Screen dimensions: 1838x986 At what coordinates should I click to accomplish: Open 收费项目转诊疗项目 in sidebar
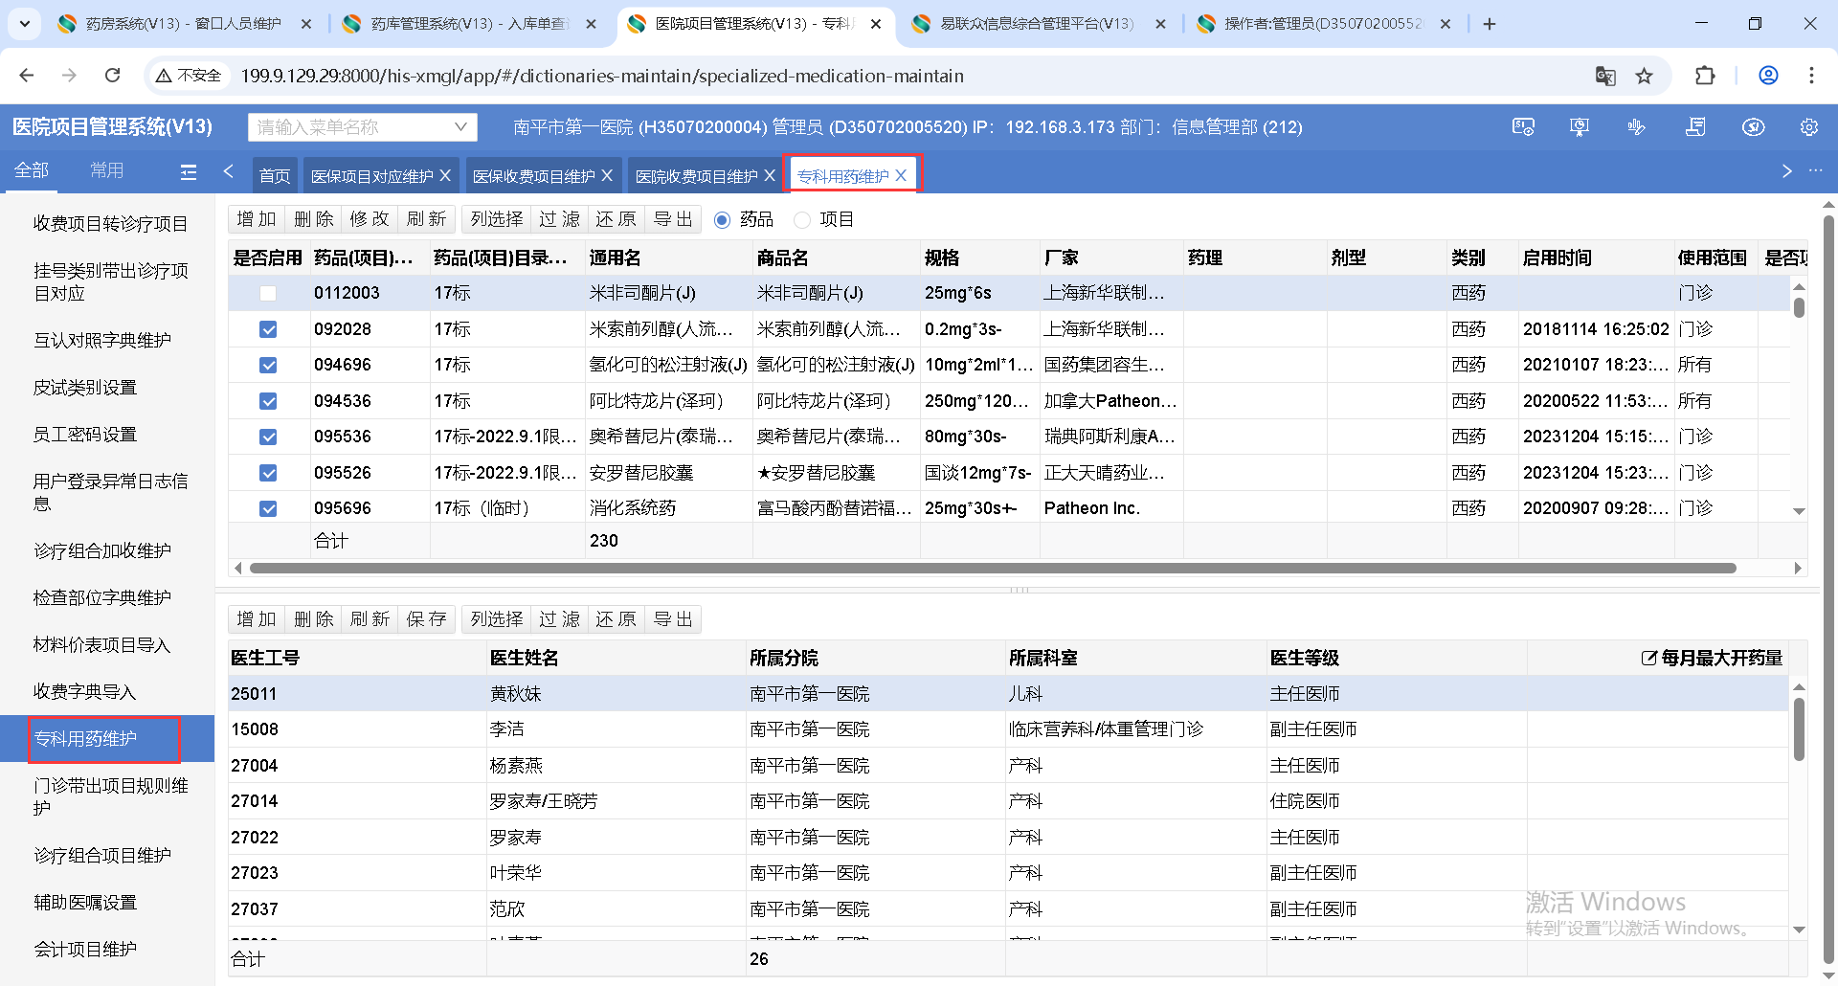[110, 223]
